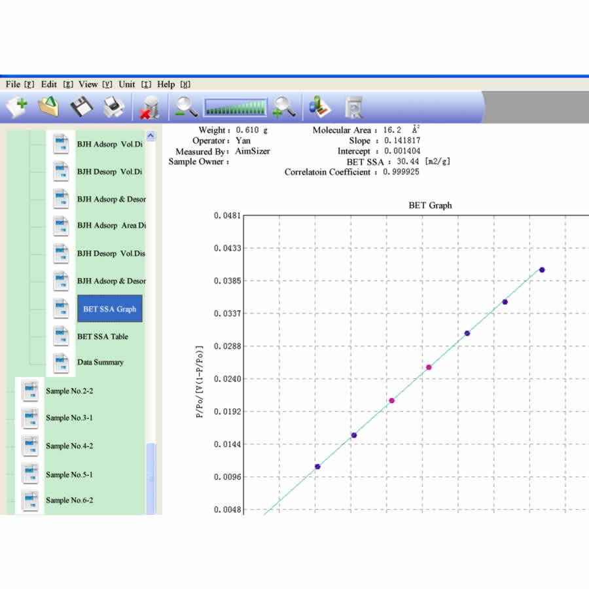Screen dimensions: 589x589
Task: Click the topmost blue data point on graph
Action: [x=542, y=270]
